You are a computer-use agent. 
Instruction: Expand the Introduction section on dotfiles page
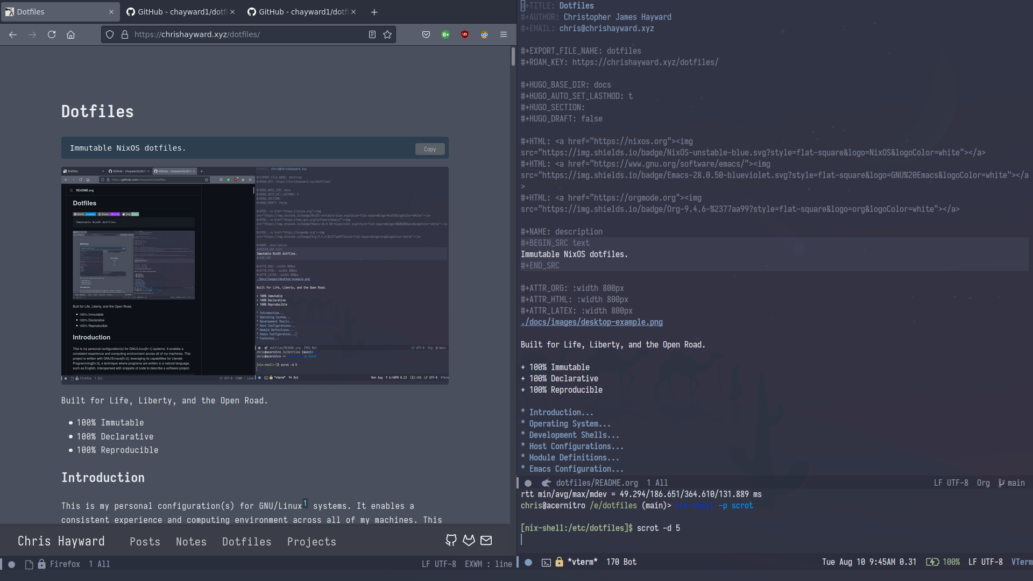pos(557,412)
